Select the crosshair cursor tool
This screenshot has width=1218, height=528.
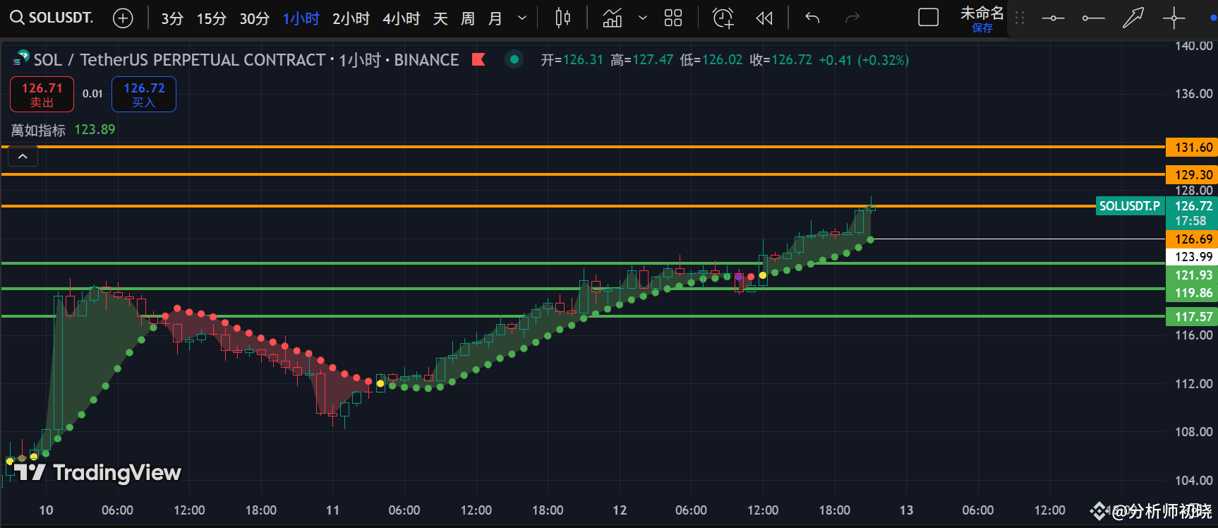point(1174,18)
